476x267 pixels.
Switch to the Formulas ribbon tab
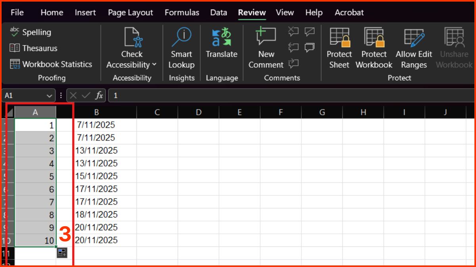click(x=182, y=12)
